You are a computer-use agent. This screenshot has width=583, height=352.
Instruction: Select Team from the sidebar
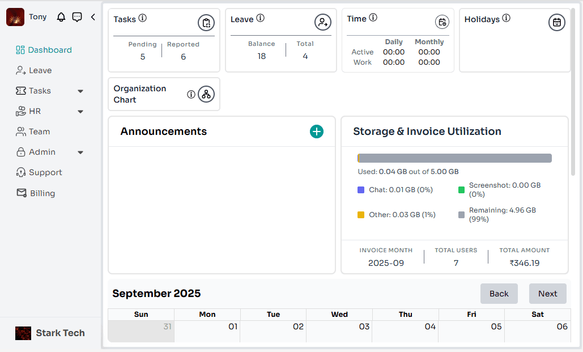pyautogui.click(x=39, y=132)
